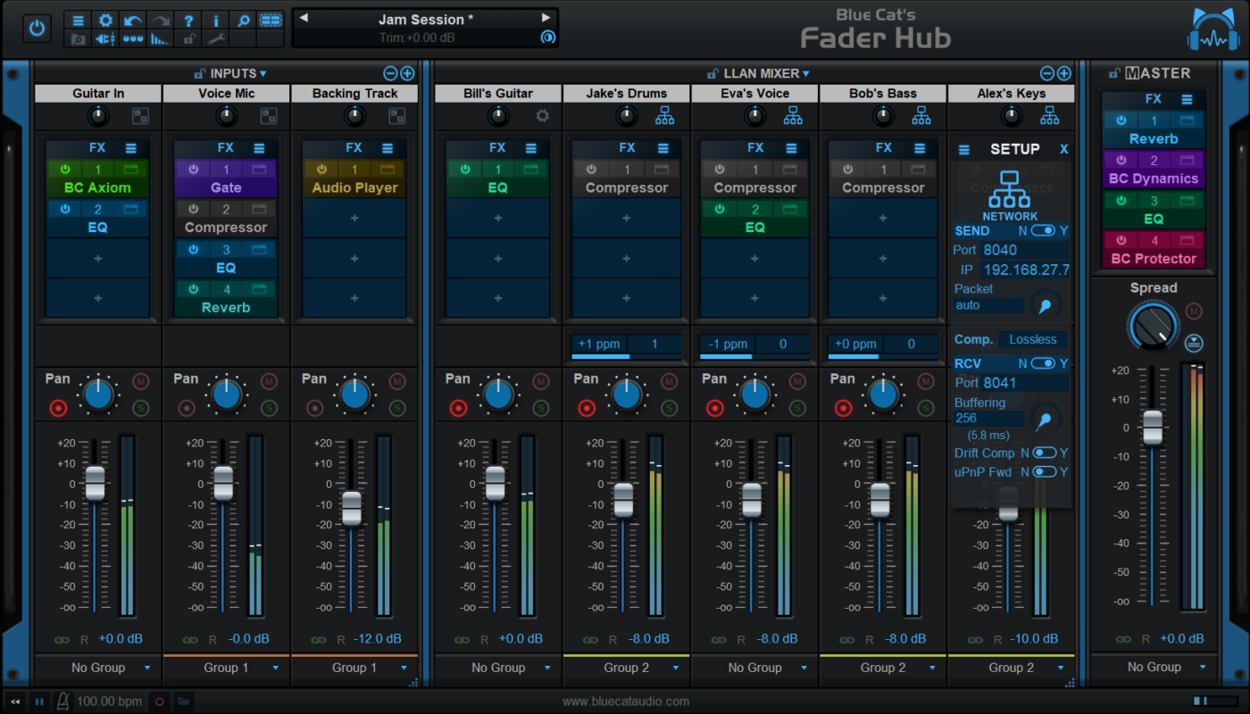Screen dimensions: 1250x714
Task: Open Jake's Drums Group 2 dropdown
Action: click(x=627, y=668)
